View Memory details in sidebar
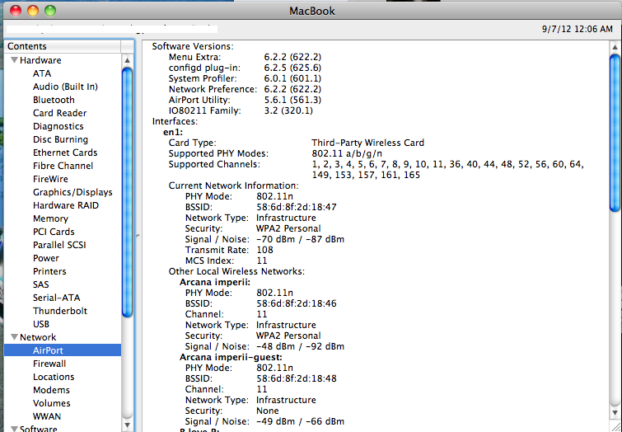The width and height of the screenshot is (622, 432). (50, 218)
